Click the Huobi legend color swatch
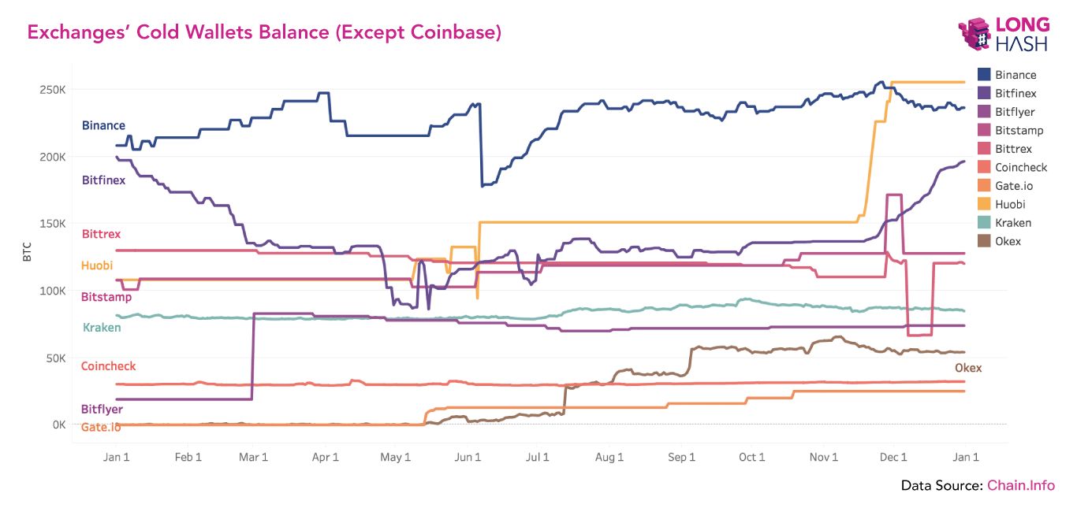The image size is (1077, 512). point(984,204)
